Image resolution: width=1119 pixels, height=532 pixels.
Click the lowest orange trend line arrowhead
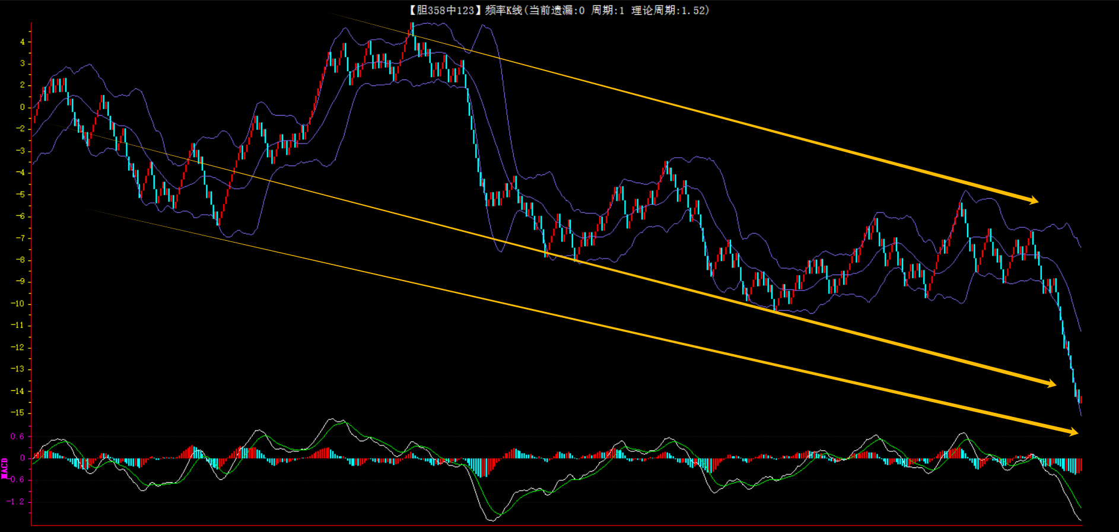[x=1073, y=432]
